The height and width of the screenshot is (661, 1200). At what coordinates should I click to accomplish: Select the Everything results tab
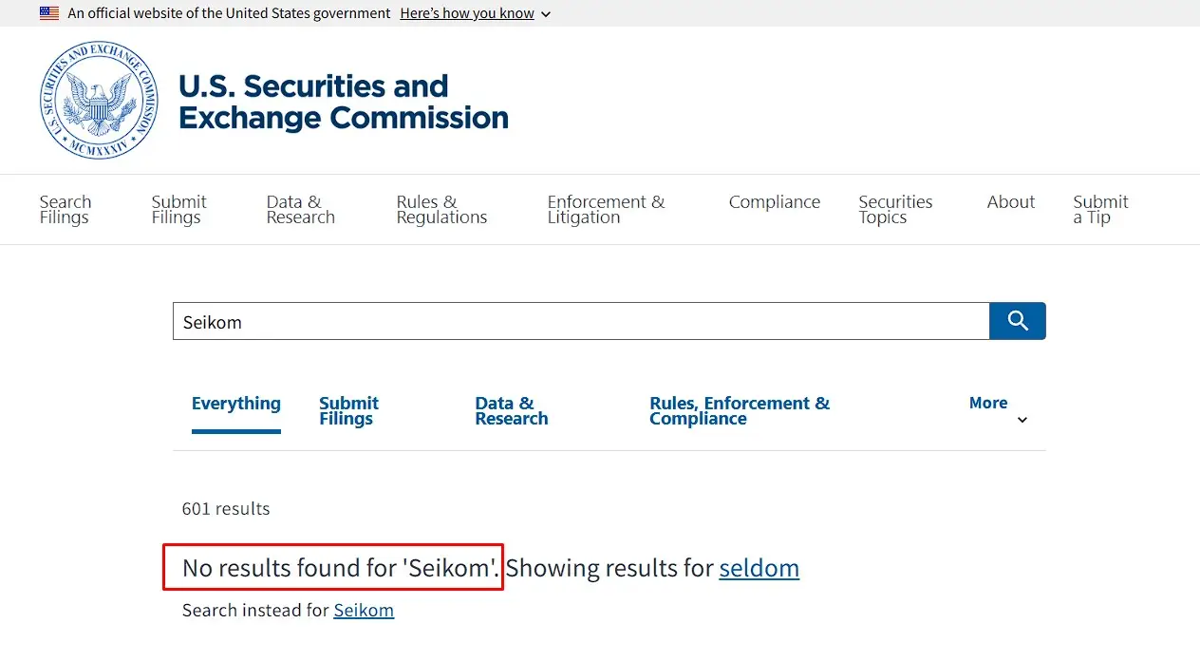[x=235, y=404]
